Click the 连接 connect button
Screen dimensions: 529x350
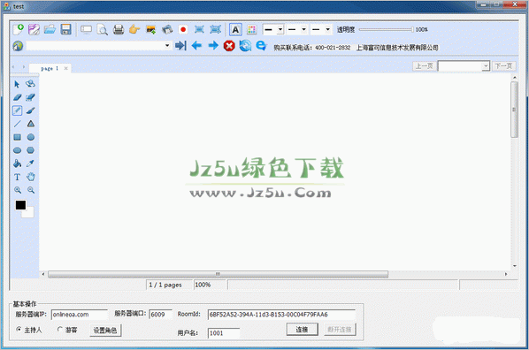[302, 330]
